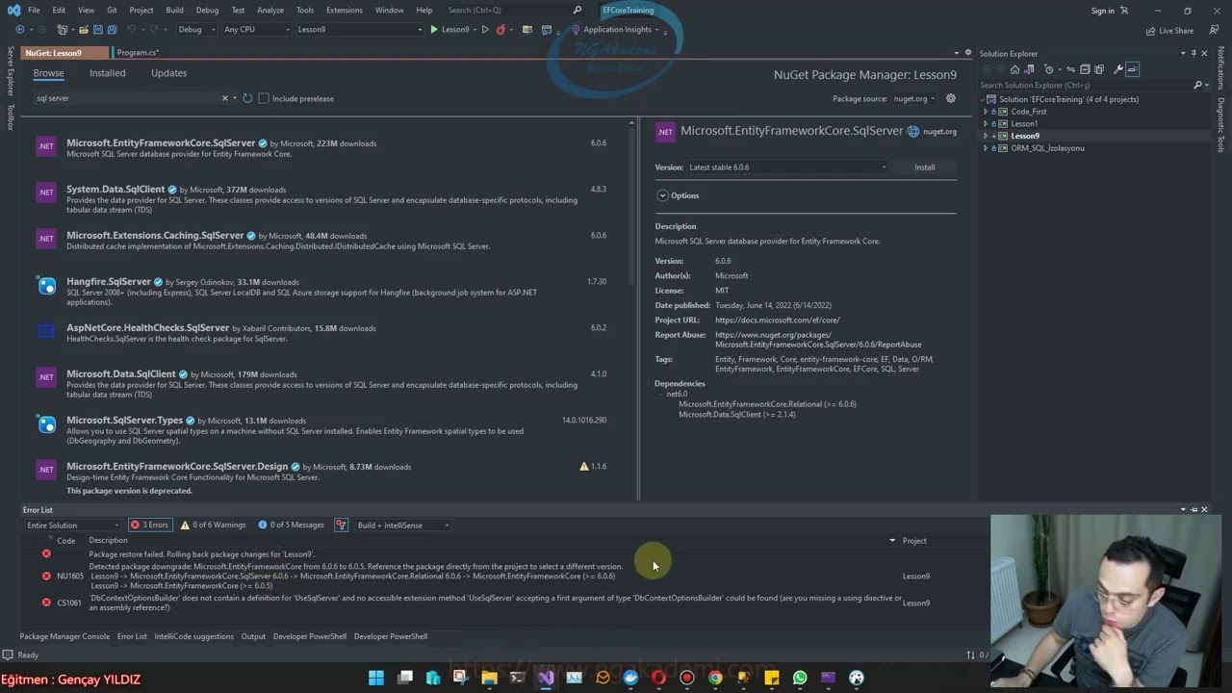Click the Install button
This screenshot has width=1232, height=693.
click(924, 167)
